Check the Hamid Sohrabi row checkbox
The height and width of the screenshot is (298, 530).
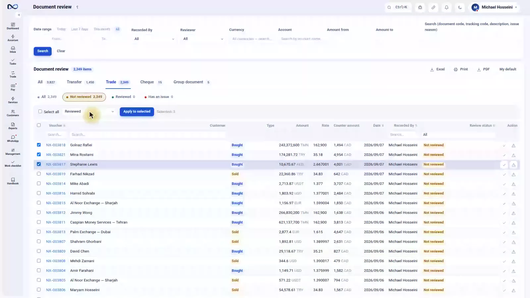[39, 193]
